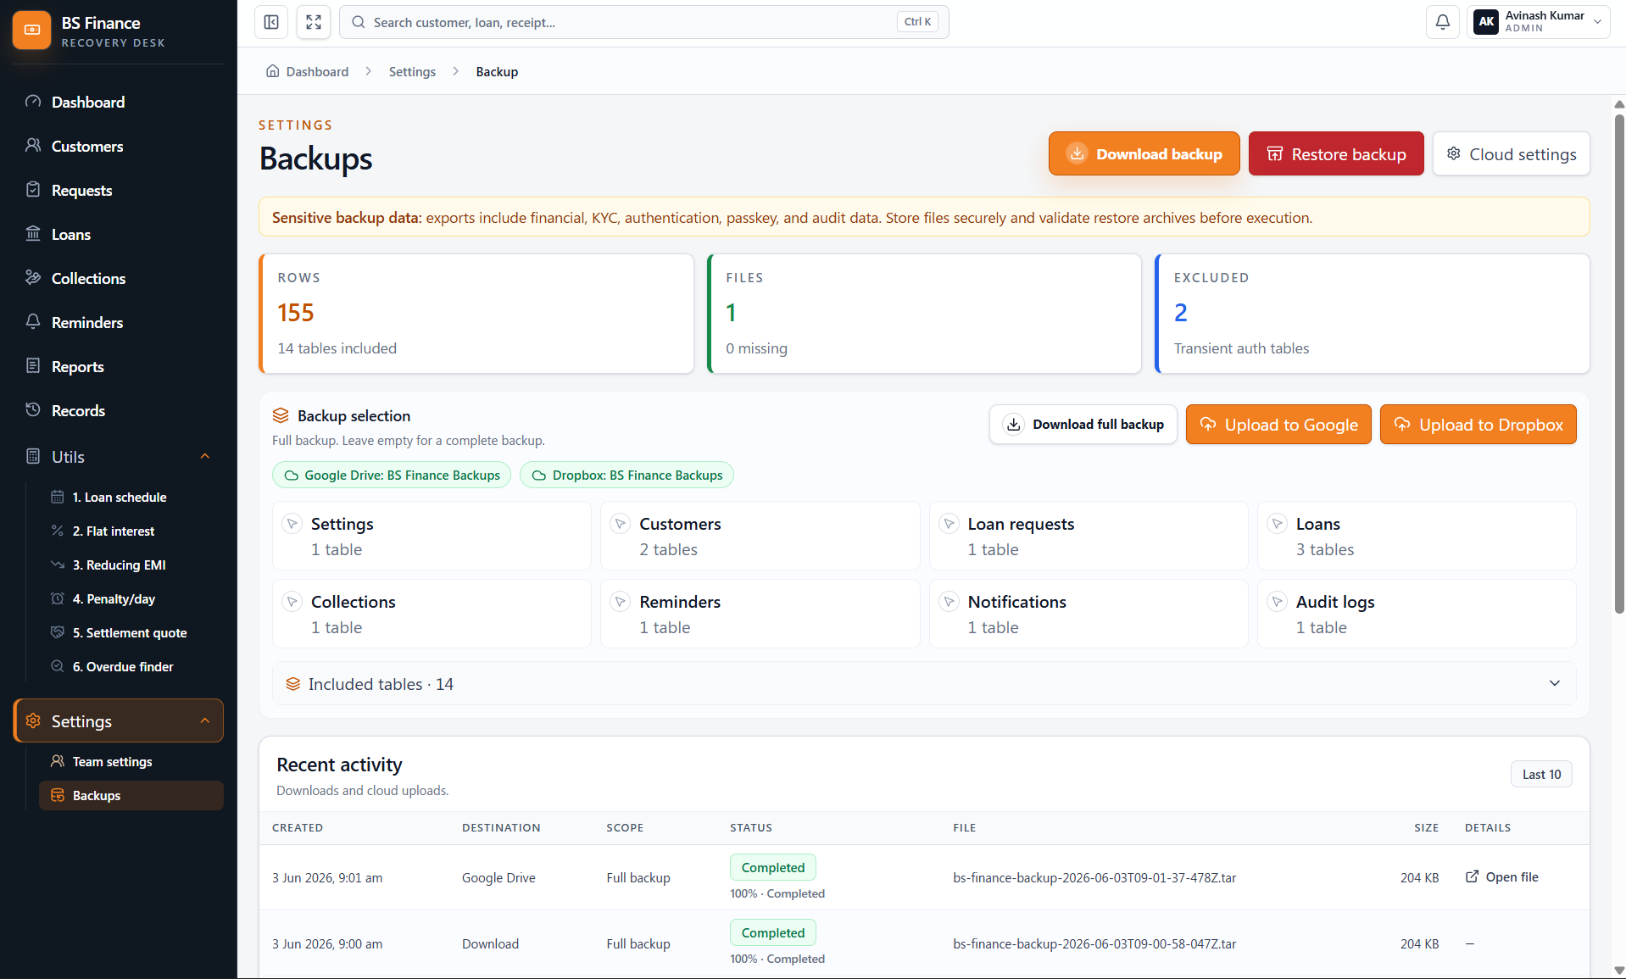Viewport: 1626px width, 979px height.
Task: Open Cloud settings
Action: (1511, 153)
